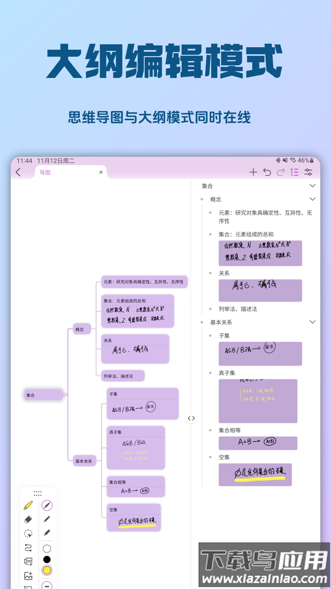Collapse the 概念 outline section
The image size is (331, 589).
[x=312, y=199]
